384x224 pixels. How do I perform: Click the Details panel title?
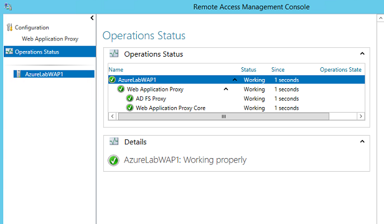click(136, 142)
